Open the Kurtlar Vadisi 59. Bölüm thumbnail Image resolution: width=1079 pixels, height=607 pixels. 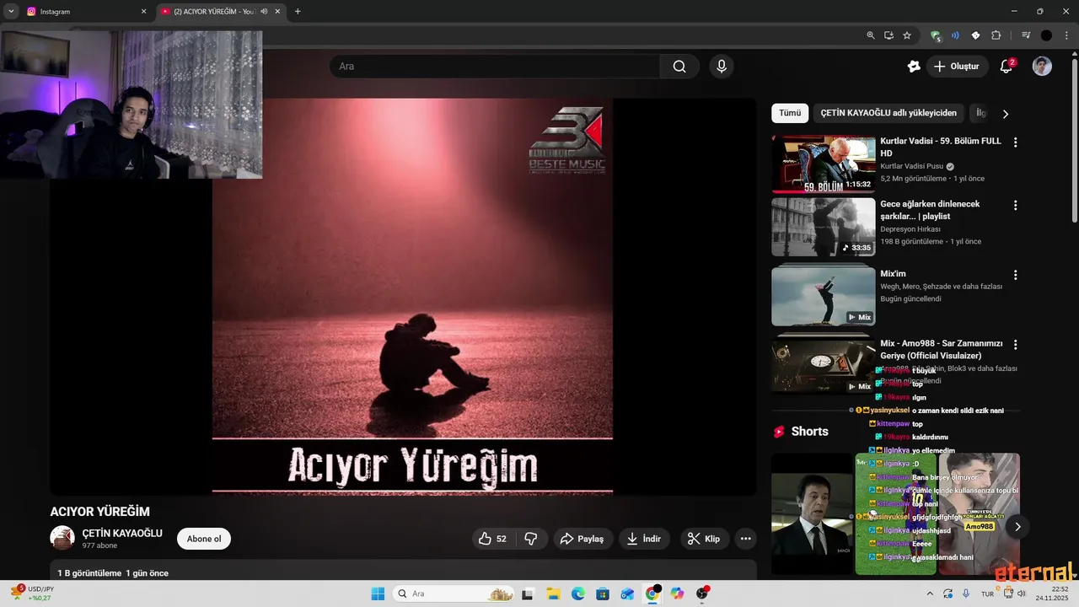tap(824, 164)
